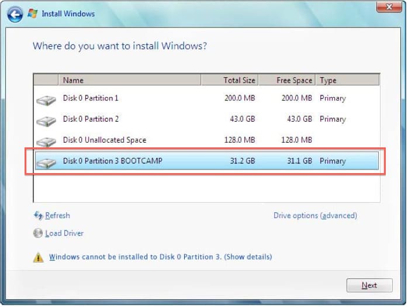The height and width of the screenshot is (307, 408).
Task: Open Drive options (advanced)
Action: point(315,216)
